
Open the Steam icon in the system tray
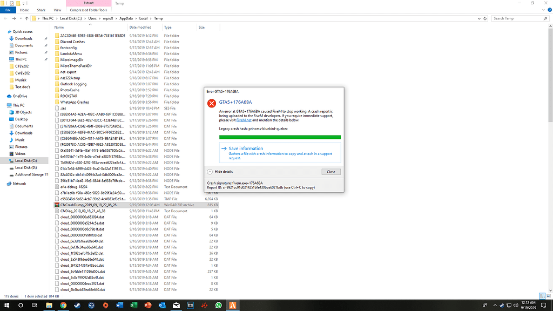(x=502, y=306)
